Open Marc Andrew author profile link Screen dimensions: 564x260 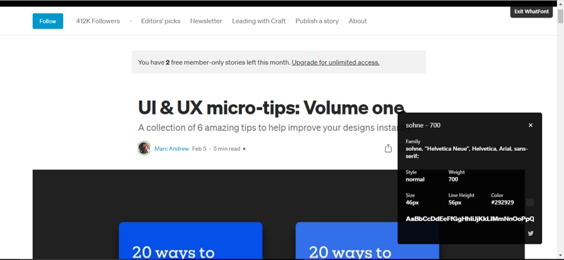pos(172,149)
